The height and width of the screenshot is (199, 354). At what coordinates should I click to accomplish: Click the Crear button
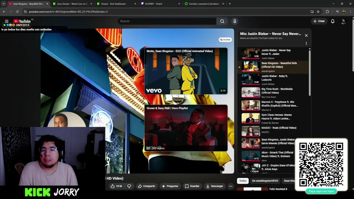coord(319,21)
